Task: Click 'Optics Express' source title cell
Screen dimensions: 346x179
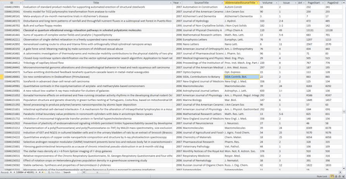Action: coord(203,72)
